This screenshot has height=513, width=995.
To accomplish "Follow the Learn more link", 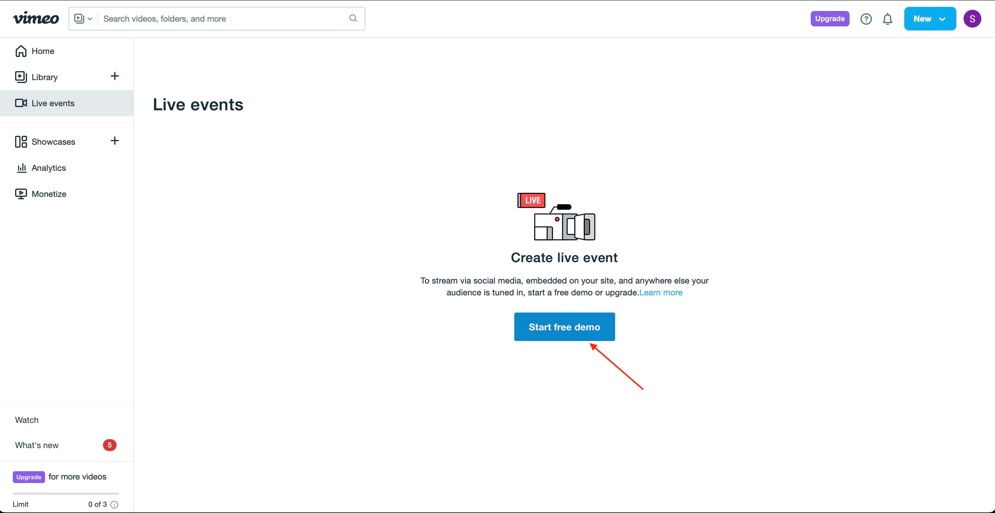I will (661, 292).
